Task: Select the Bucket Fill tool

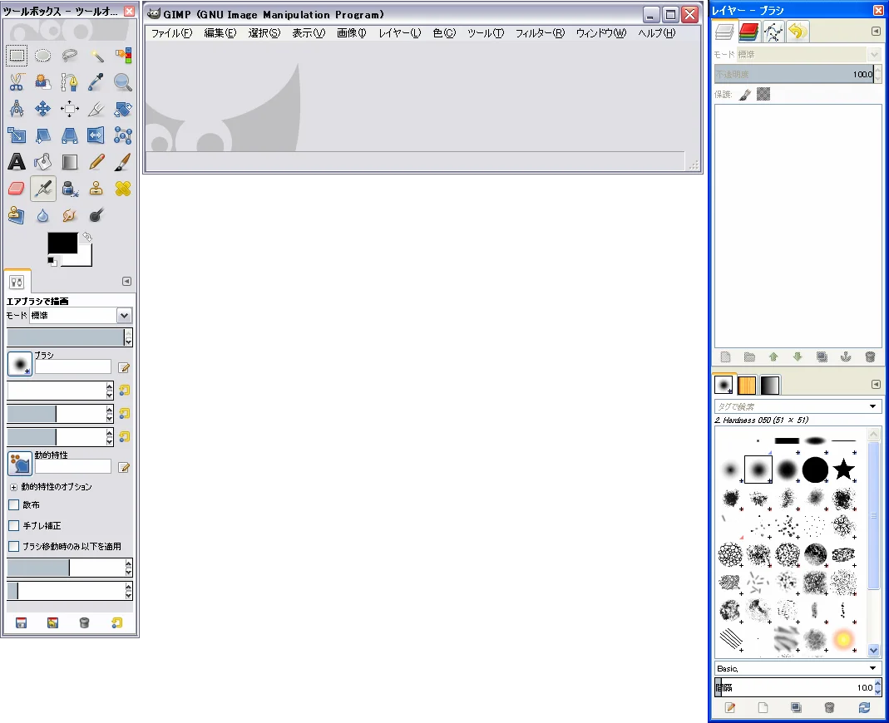Action: tap(43, 162)
